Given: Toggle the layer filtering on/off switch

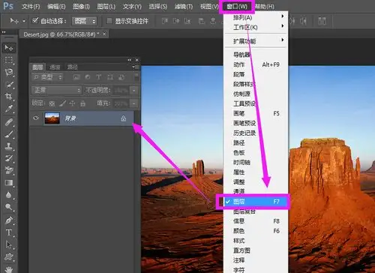Looking at the screenshot, I should 136,76.
